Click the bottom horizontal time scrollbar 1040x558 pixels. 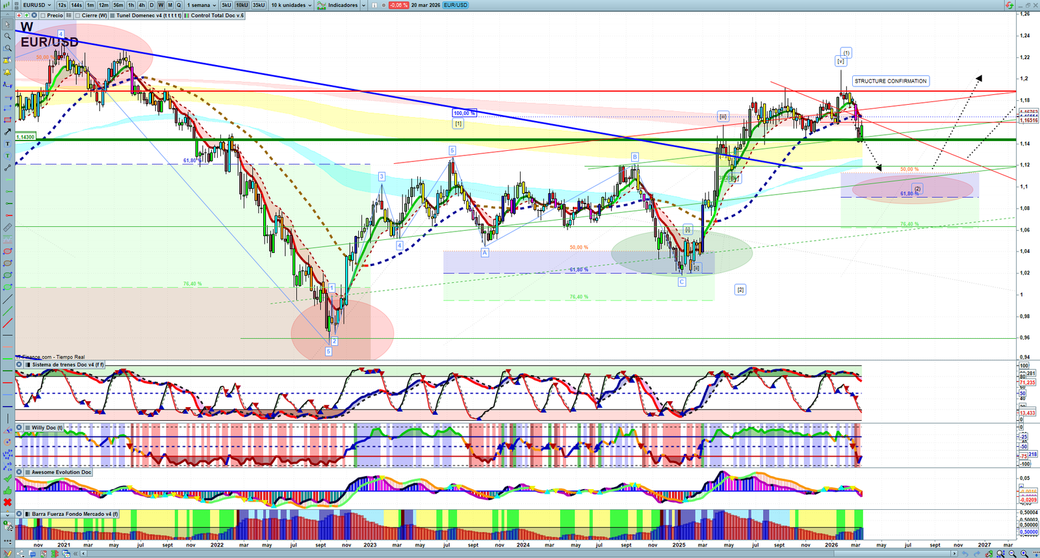coord(520,553)
